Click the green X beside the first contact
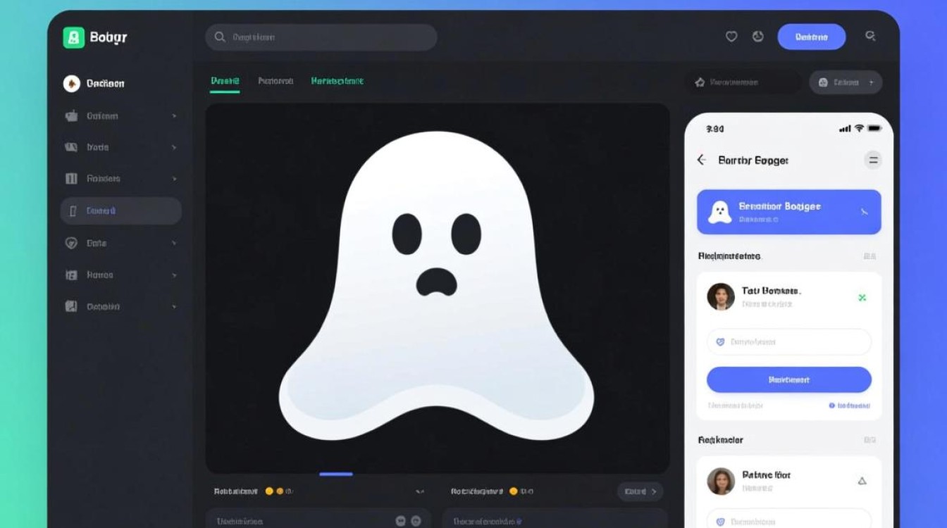Image resolution: width=947 pixels, height=528 pixels. tap(862, 298)
